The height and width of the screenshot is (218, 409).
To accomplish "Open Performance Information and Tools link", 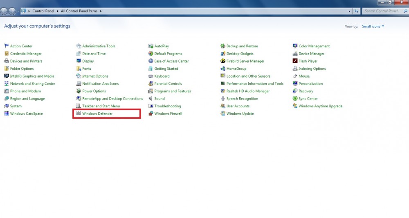I will coord(255,84).
